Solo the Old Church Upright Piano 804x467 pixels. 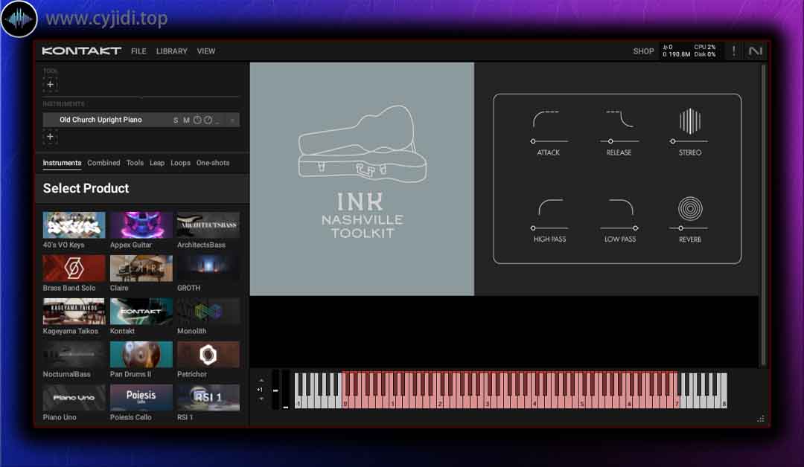[x=176, y=120]
